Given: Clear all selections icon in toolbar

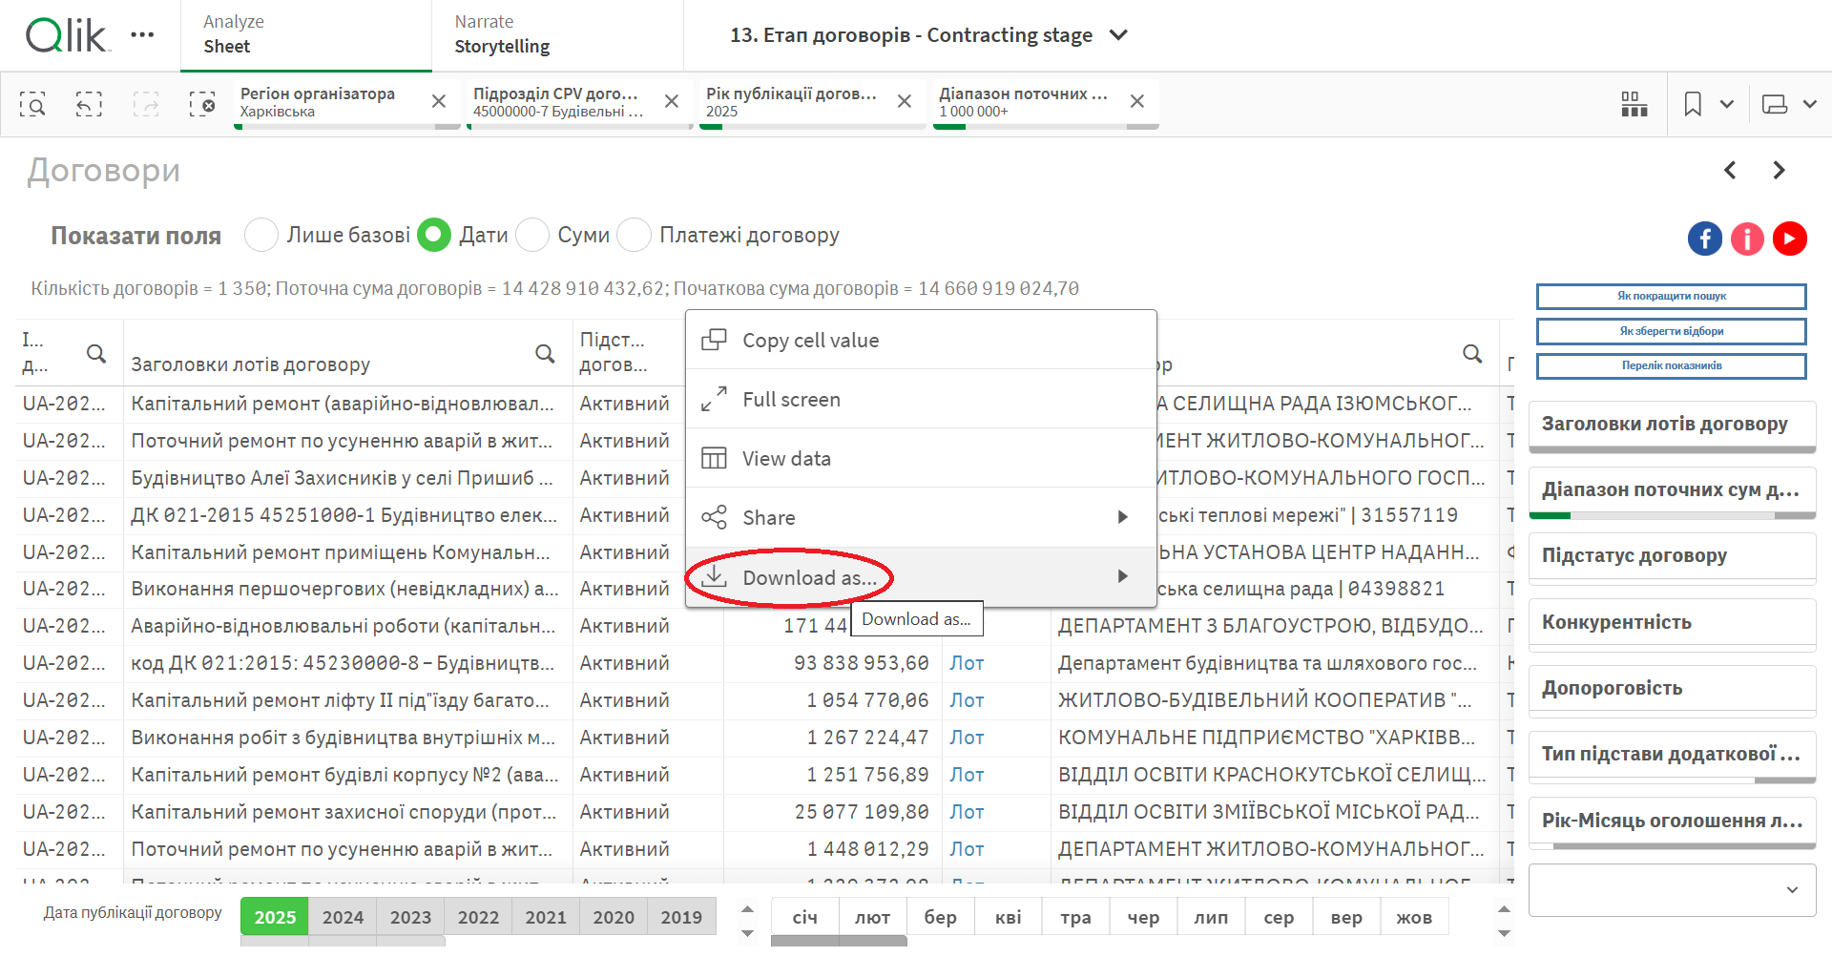Looking at the screenshot, I should pyautogui.click(x=202, y=104).
